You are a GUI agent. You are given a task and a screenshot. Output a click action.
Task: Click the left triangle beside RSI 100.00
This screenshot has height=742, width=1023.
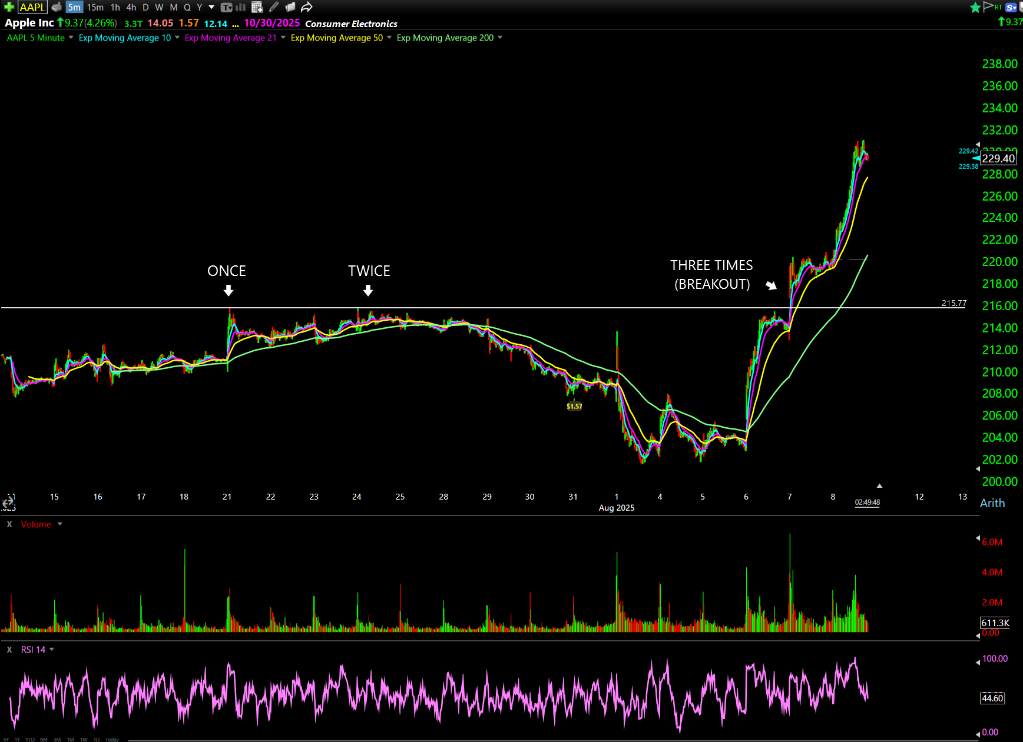[978, 662]
